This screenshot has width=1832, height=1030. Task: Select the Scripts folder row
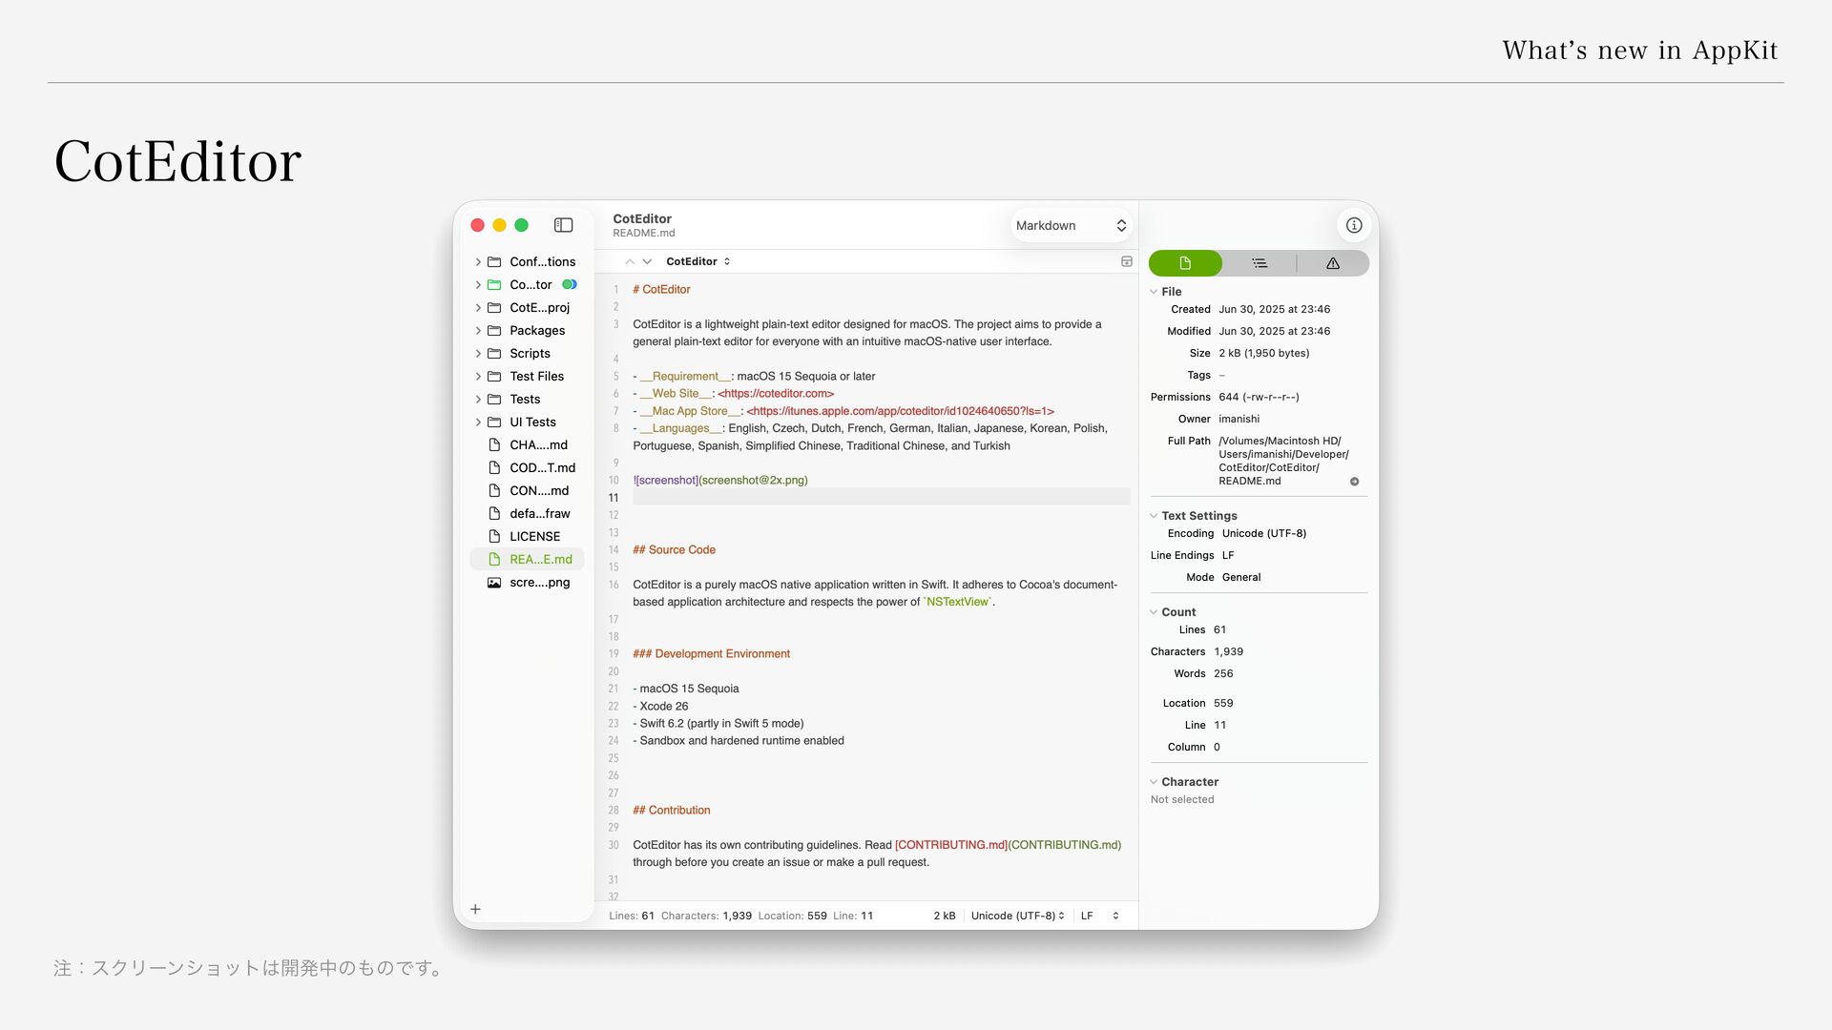click(527, 353)
